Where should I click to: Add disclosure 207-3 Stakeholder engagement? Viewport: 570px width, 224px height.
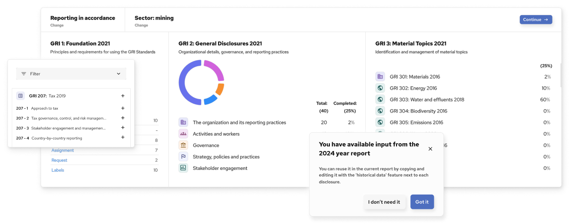coord(123,128)
